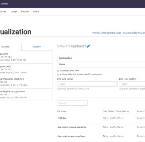Image resolution: width=145 pixels, height=142 pixels.
Task: Open the Usage menu item
Action: pyautogui.click(x=14, y=12)
